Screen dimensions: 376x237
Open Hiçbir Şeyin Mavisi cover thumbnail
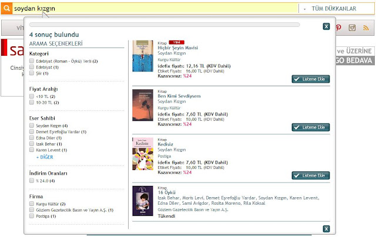(x=143, y=56)
